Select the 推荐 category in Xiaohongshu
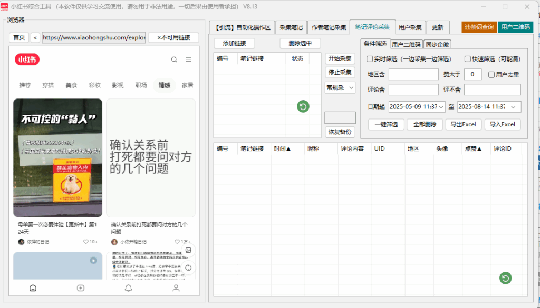 25,85
